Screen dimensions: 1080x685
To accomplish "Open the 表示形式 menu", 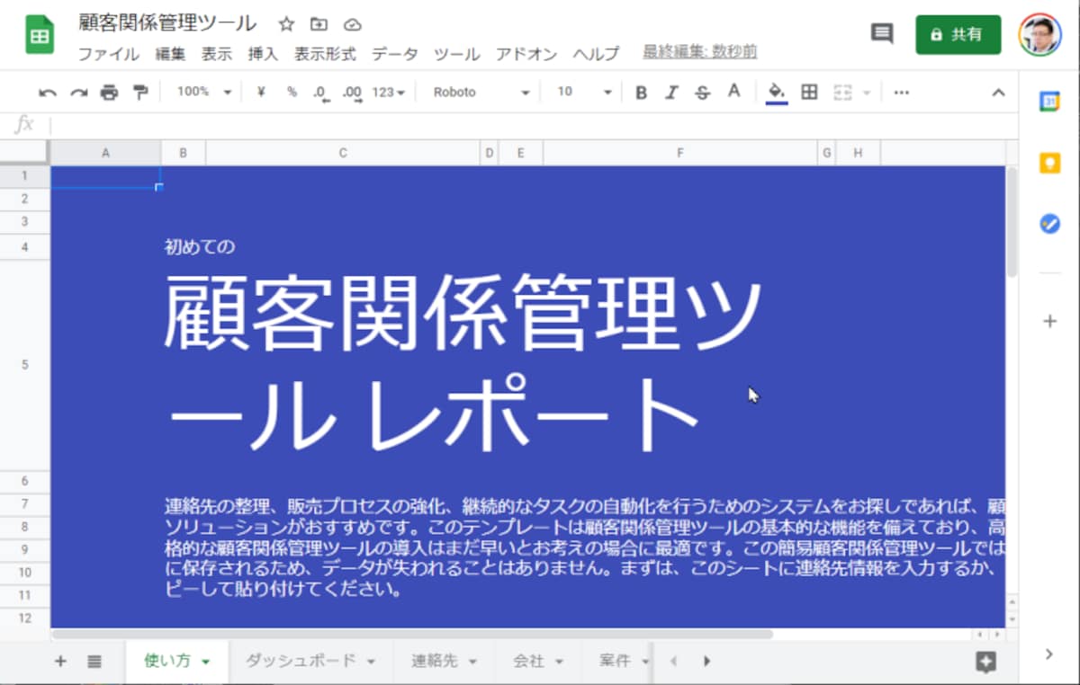I will point(325,54).
